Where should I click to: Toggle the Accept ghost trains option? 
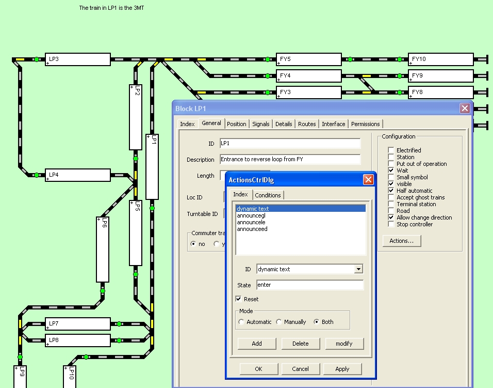(x=391, y=197)
